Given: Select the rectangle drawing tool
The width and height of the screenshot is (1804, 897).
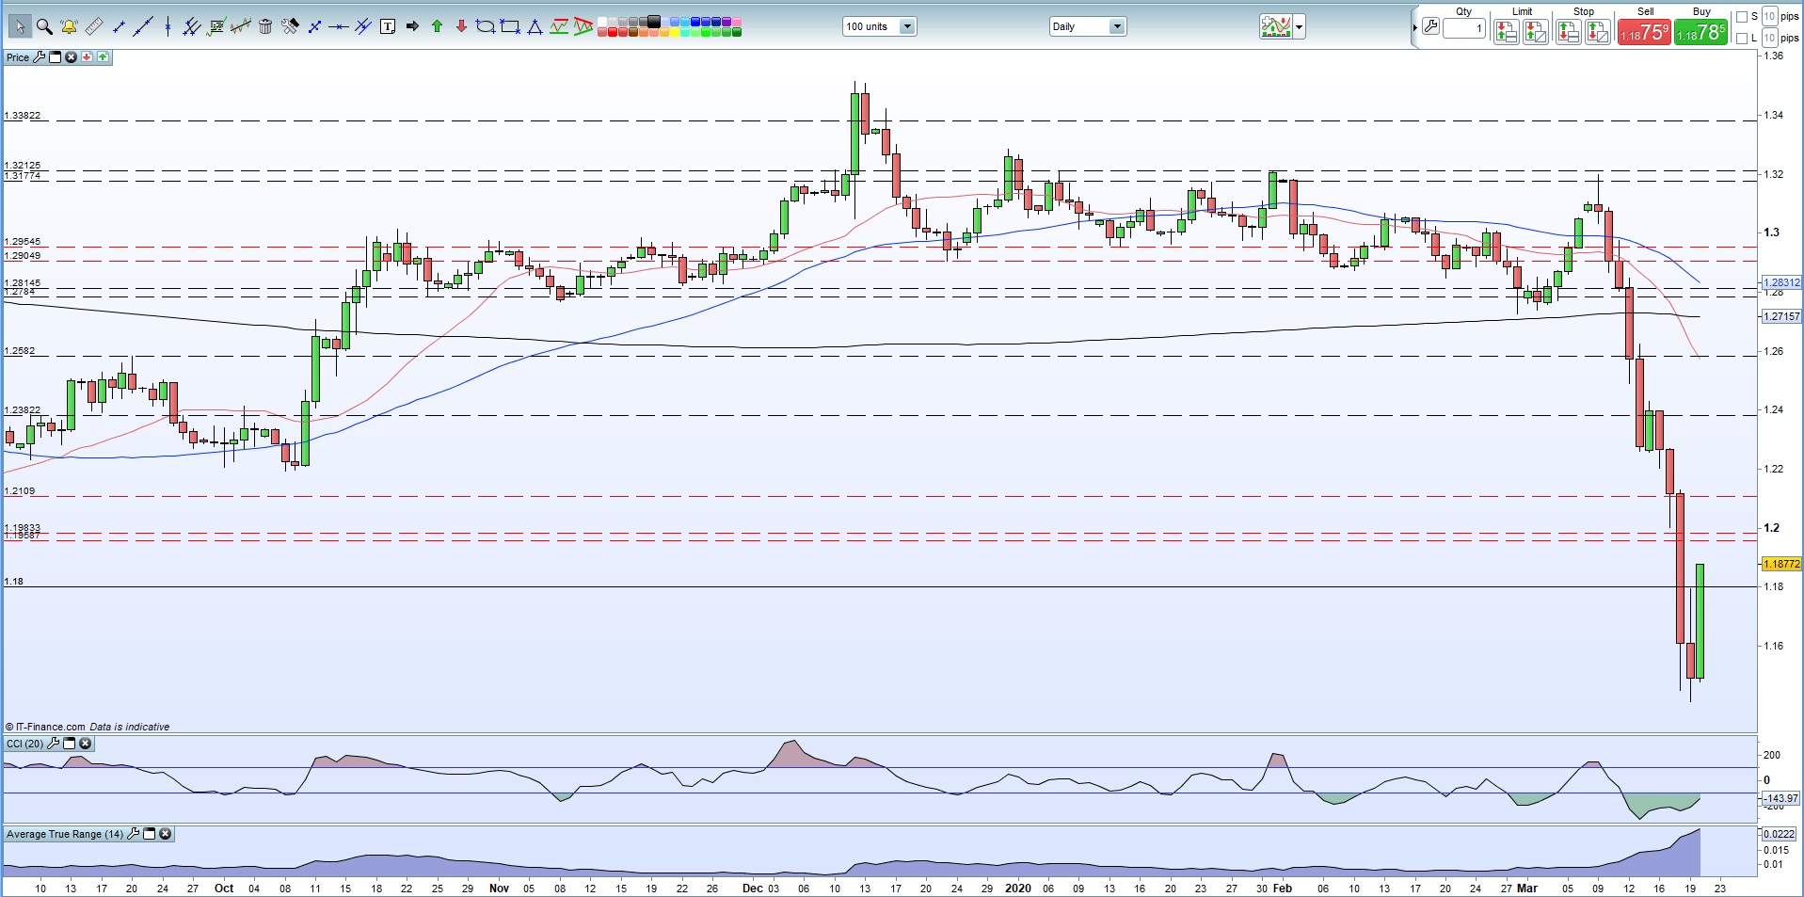Looking at the screenshot, I should (x=510, y=26).
